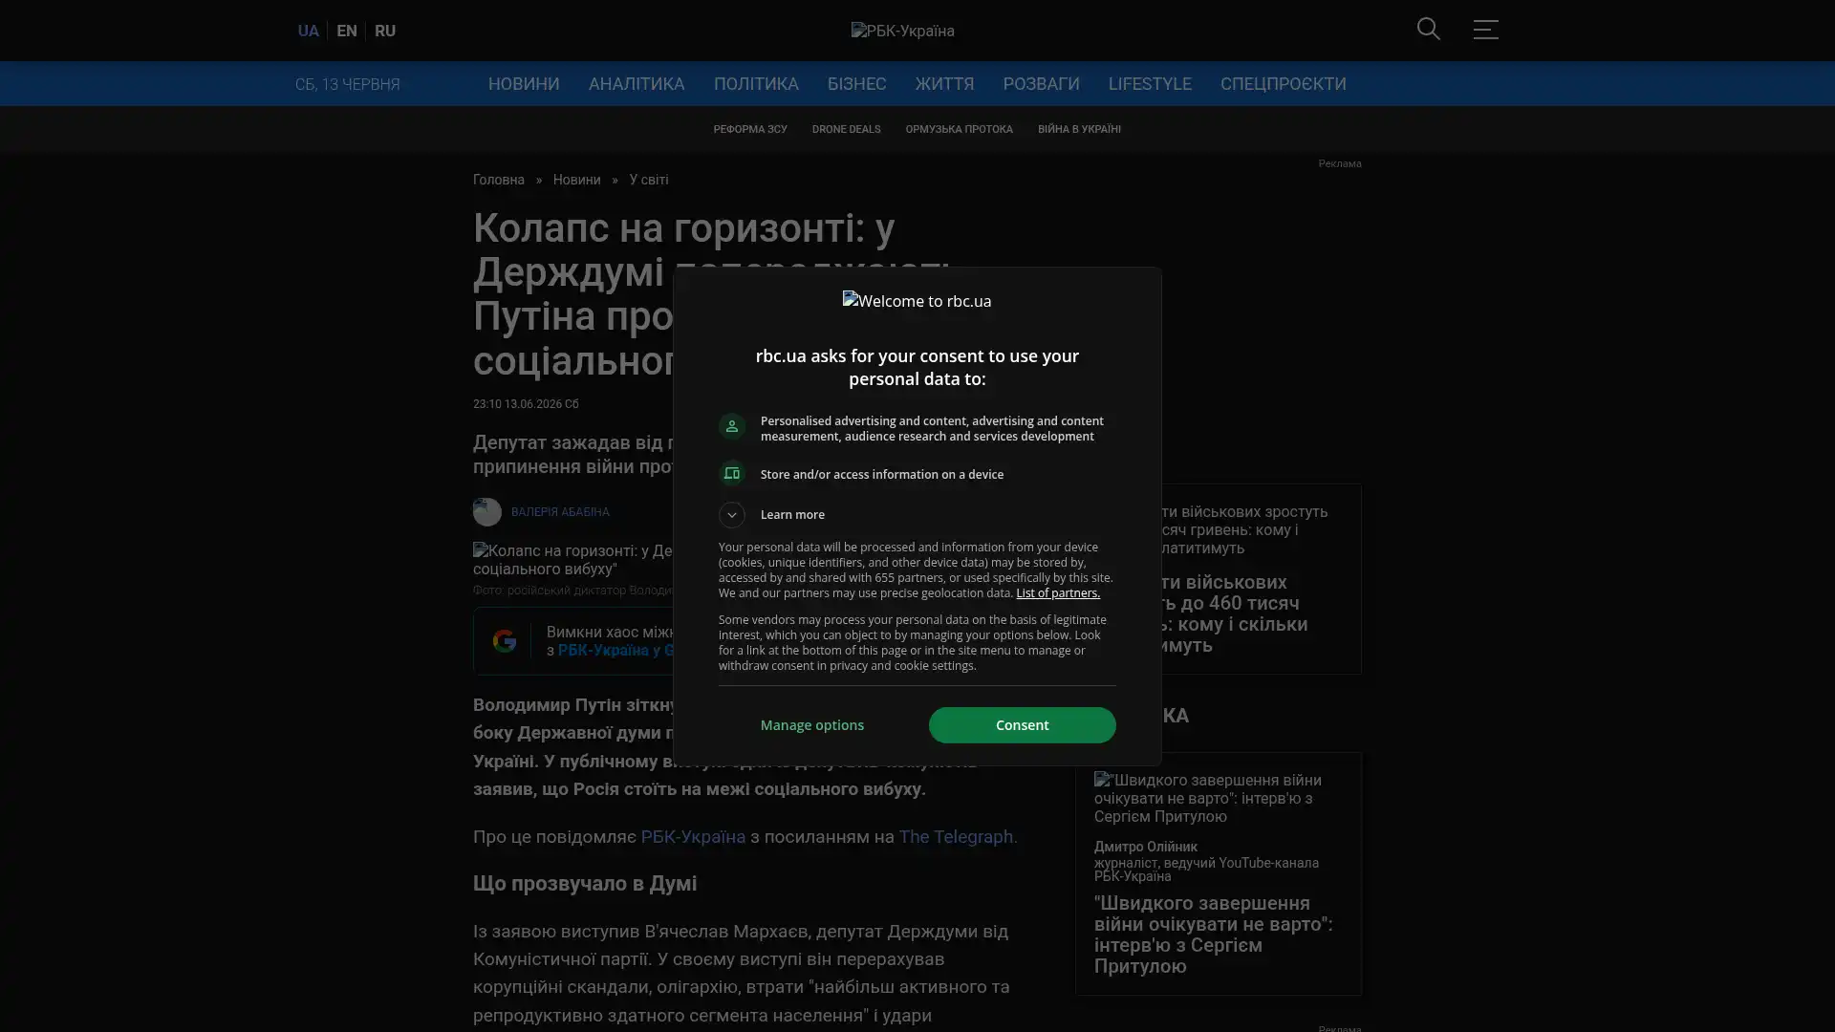
Task: Open the ПОЛІТИКА menu section
Action: coord(756,84)
